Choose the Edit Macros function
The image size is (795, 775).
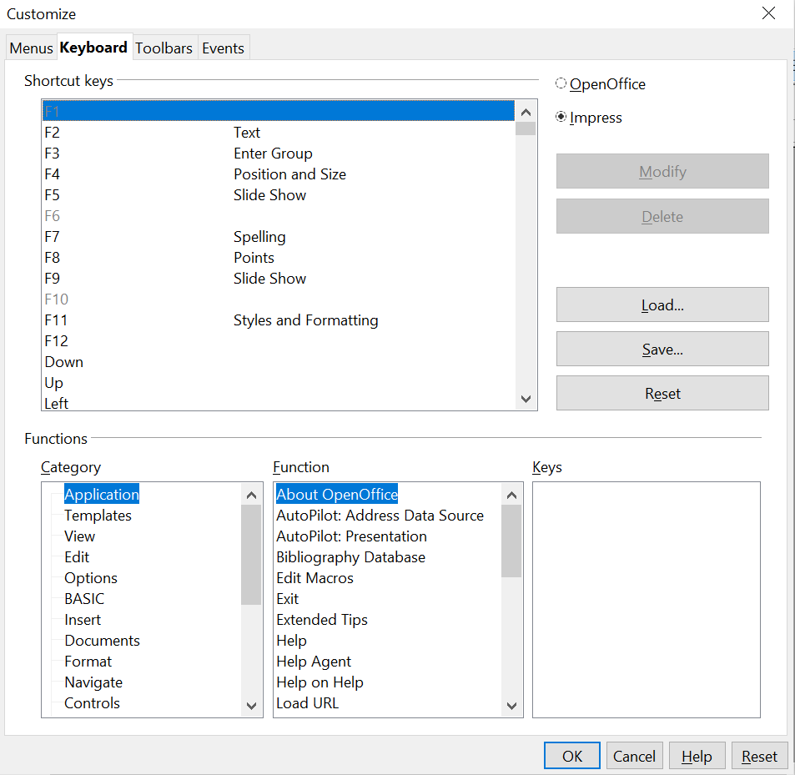314,578
